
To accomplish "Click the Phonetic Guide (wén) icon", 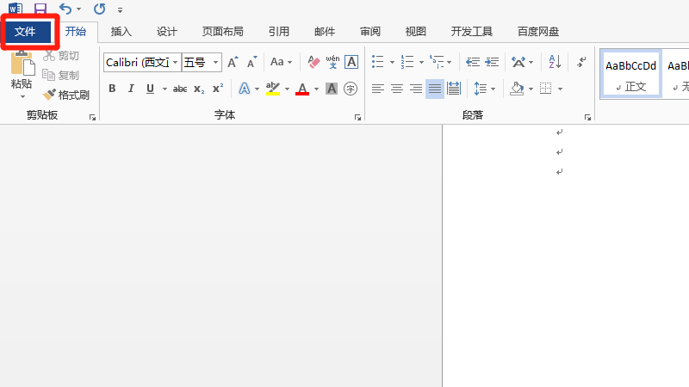I will point(332,62).
